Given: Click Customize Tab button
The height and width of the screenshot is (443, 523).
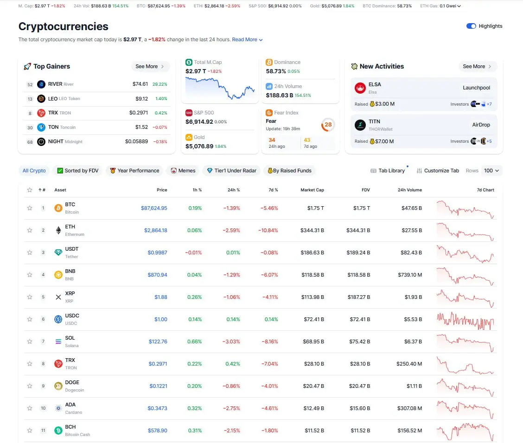Looking at the screenshot, I should coord(438,171).
